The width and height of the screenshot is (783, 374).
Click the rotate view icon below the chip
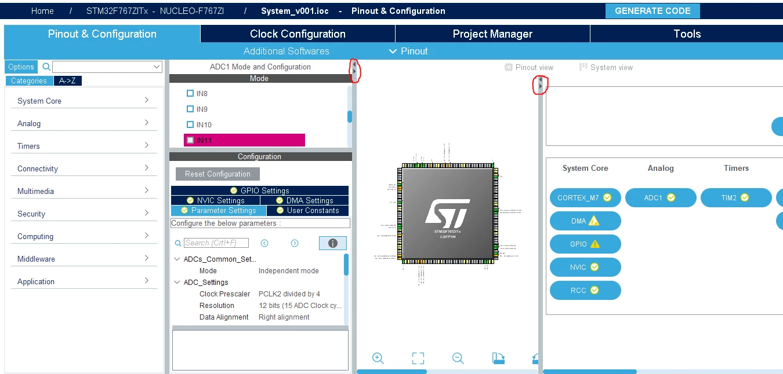pos(498,358)
